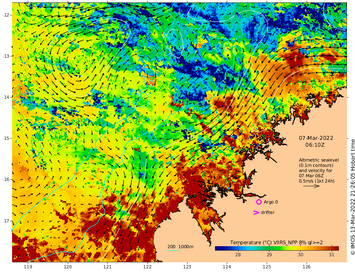Click latitude axis label -15
The image size is (355, 274).
[x=5, y=138]
